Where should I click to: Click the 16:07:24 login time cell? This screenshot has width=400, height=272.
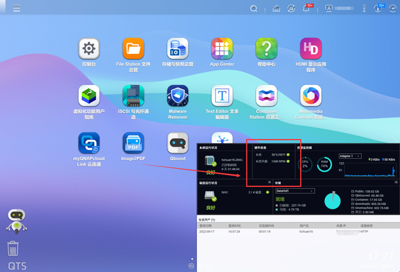point(234,232)
